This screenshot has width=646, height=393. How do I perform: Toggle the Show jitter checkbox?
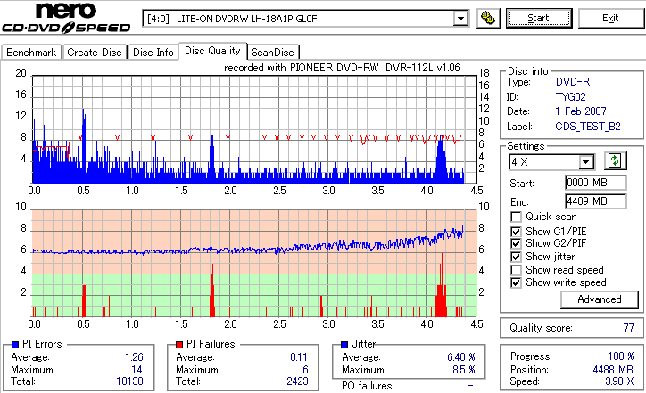(x=516, y=257)
